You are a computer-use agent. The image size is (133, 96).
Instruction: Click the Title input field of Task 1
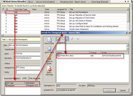coord(25,45)
